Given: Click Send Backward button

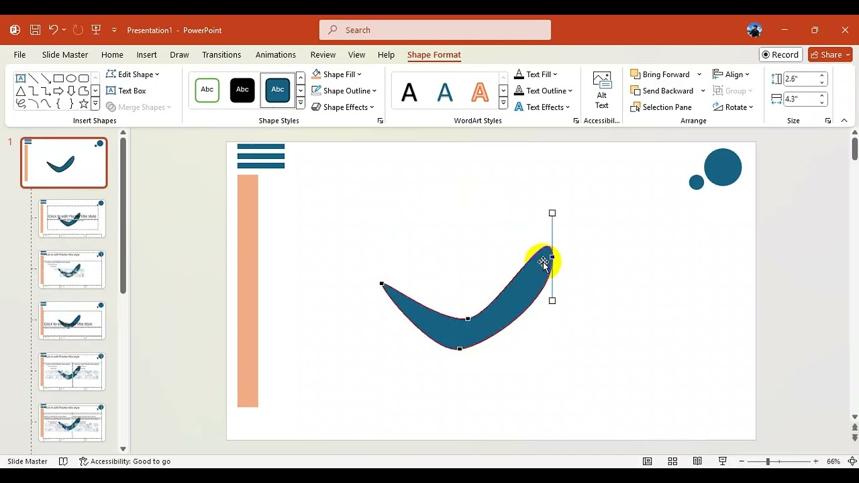Looking at the screenshot, I should pyautogui.click(x=662, y=91).
